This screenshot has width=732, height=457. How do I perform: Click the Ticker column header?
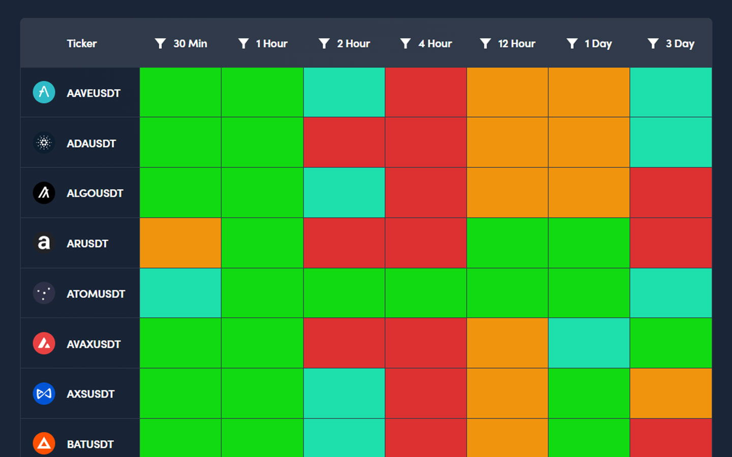pyautogui.click(x=82, y=44)
